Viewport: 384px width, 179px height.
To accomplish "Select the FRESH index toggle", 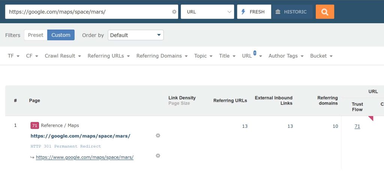I will pyautogui.click(x=254, y=12).
